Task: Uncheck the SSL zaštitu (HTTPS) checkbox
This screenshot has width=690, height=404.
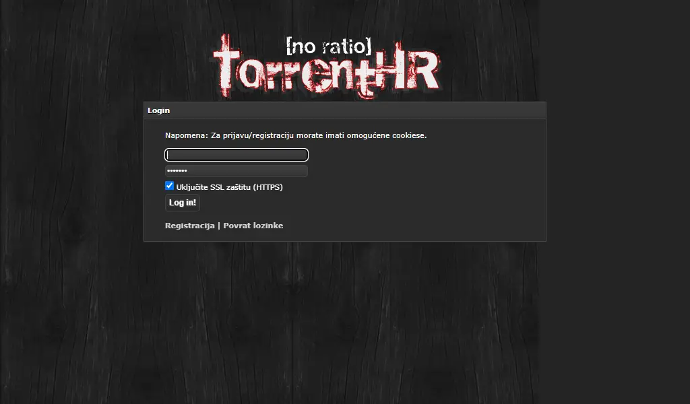Action: click(x=169, y=186)
